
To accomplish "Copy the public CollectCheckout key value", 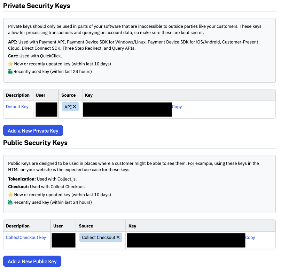I will (250, 238).
